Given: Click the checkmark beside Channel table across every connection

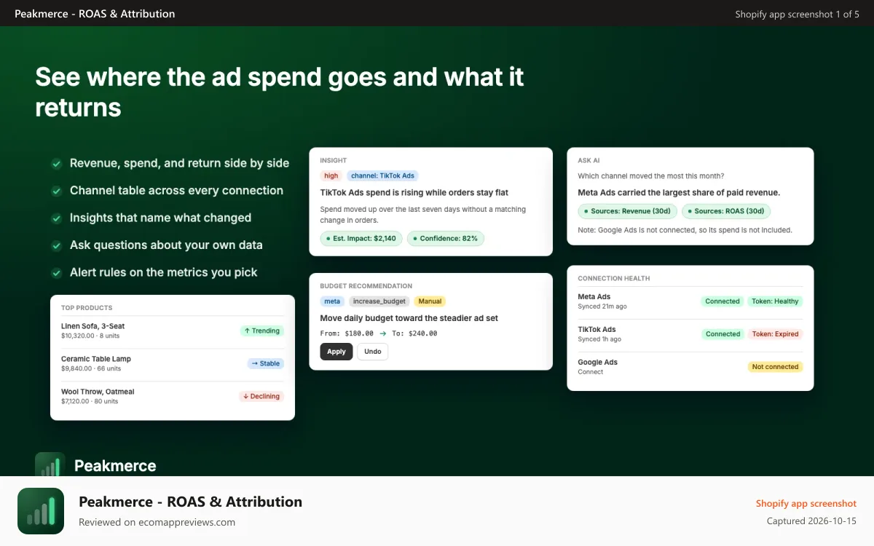Looking at the screenshot, I should coord(56,191).
